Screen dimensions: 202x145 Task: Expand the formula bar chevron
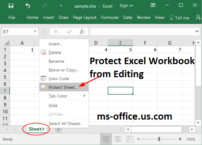(x=197, y=32)
